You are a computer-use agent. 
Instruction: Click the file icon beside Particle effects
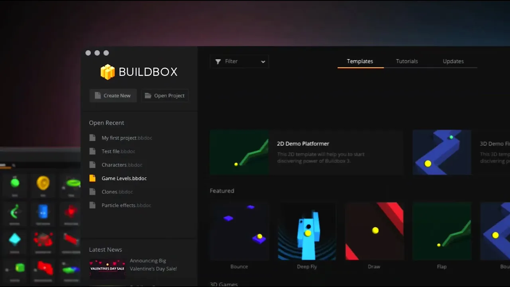(92, 205)
